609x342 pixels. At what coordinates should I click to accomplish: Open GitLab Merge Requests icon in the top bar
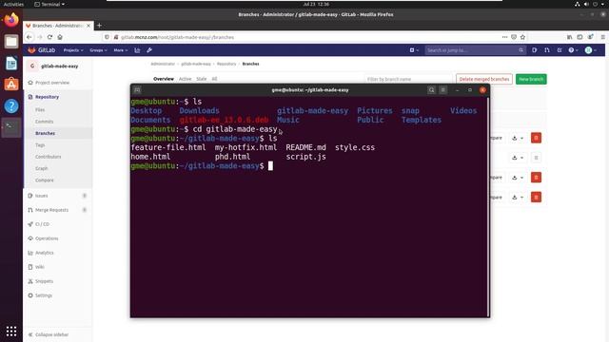tap(547, 50)
